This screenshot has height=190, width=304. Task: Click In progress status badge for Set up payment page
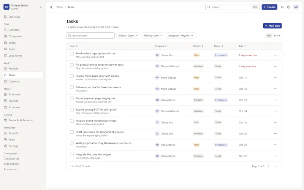(221, 100)
